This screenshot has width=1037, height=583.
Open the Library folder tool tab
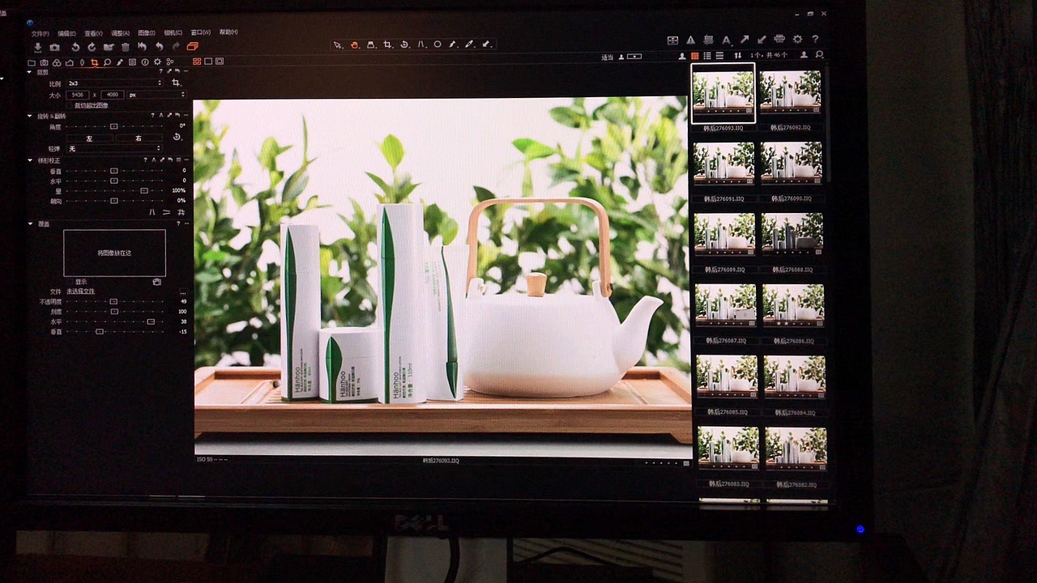32,62
